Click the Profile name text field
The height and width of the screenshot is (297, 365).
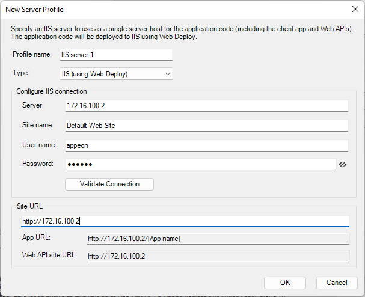116,55
